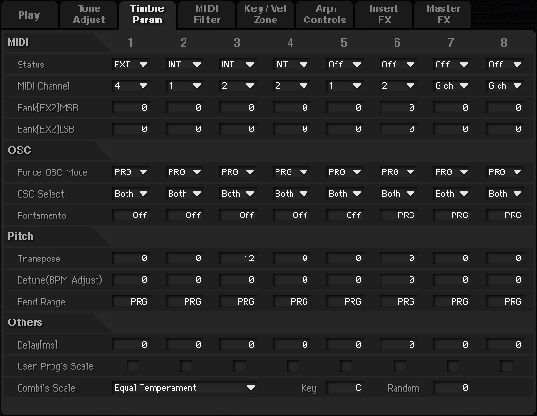Image resolution: width=537 pixels, height=416 pixels.
Task: Expand MIDI Channel dropdown for timbre 7
Action: [x=451, y=86]
